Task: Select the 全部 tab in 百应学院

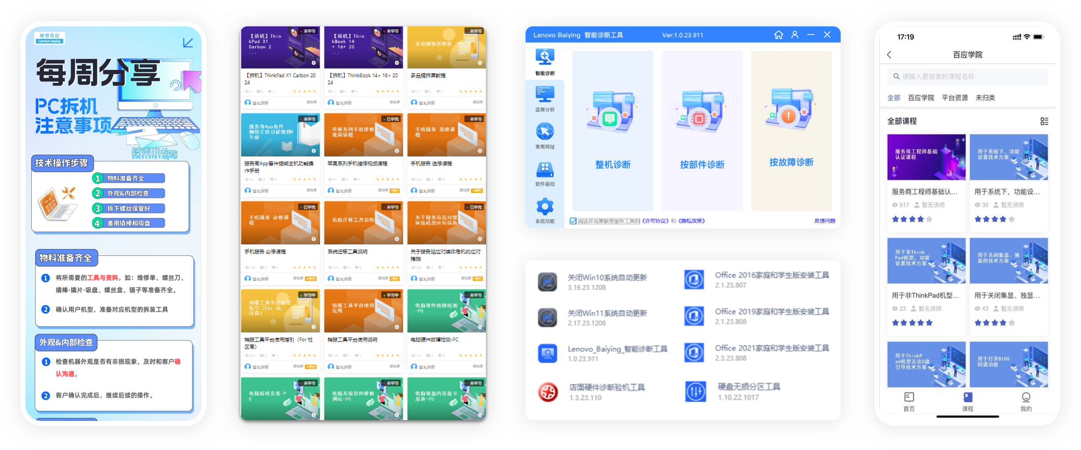Action: (893, 98)
